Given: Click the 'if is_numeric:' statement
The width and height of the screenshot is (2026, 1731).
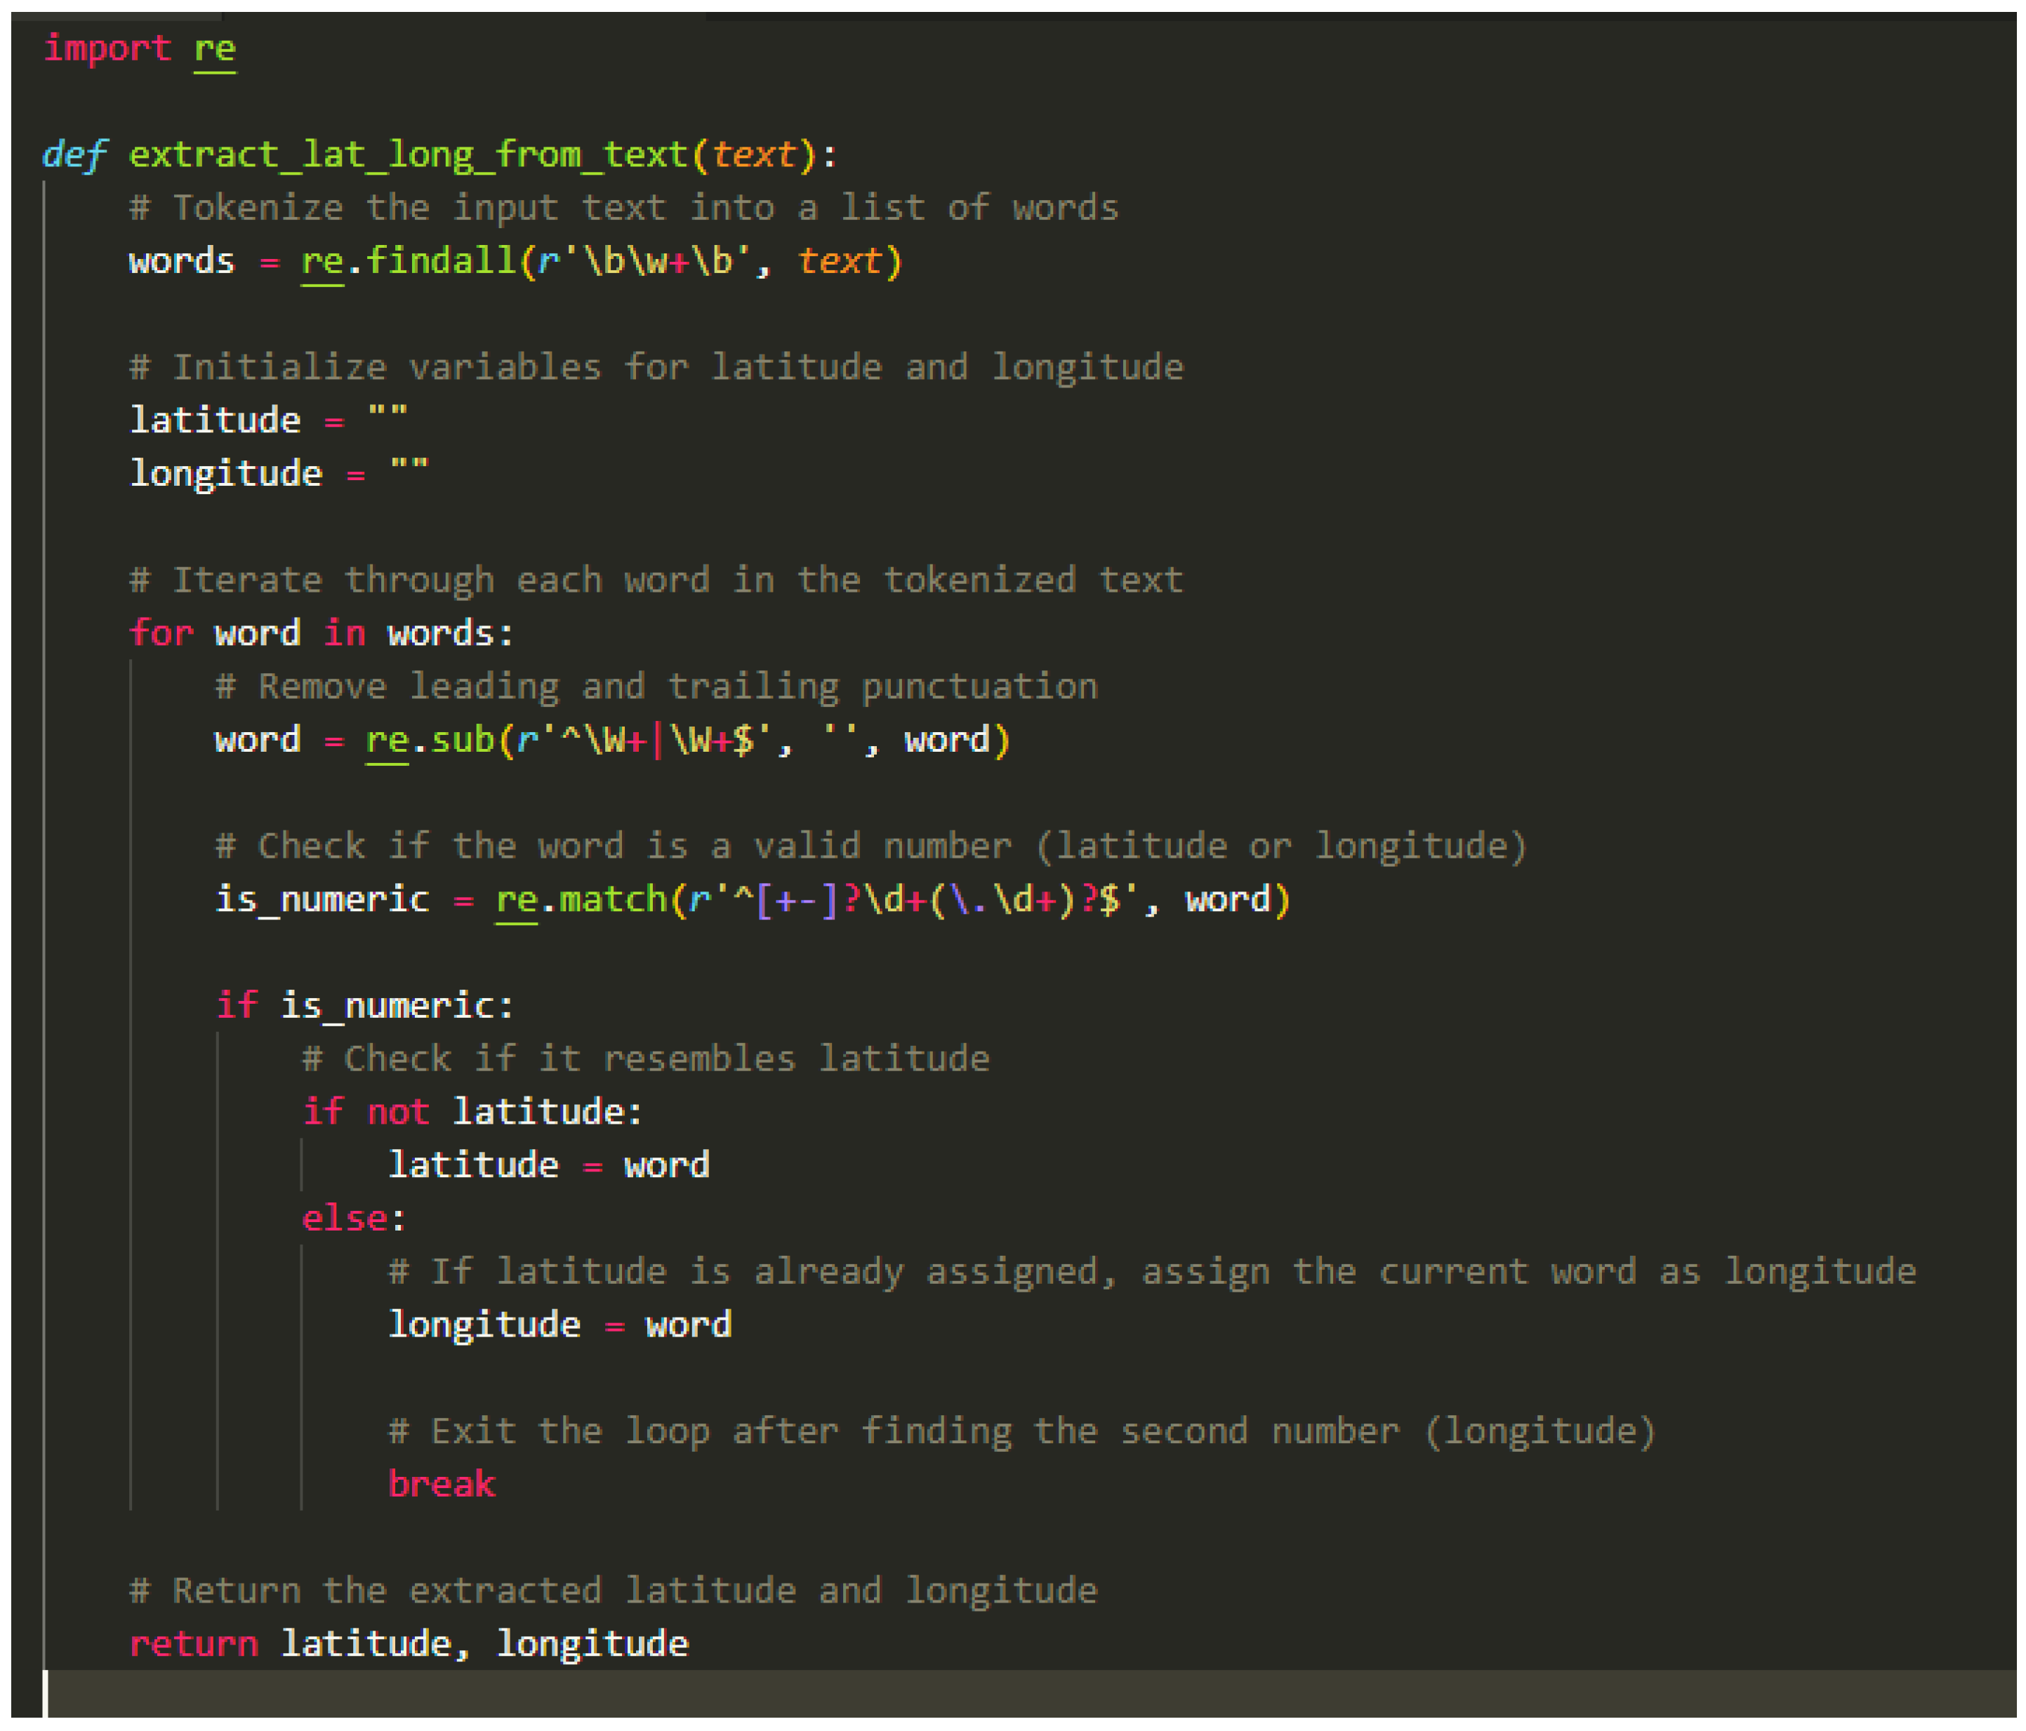Looking at the screenshot, I should point(364,1005).
